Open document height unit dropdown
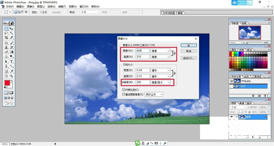Image resolution: width=274 pixels, height=146 pixels. point(160,76)
